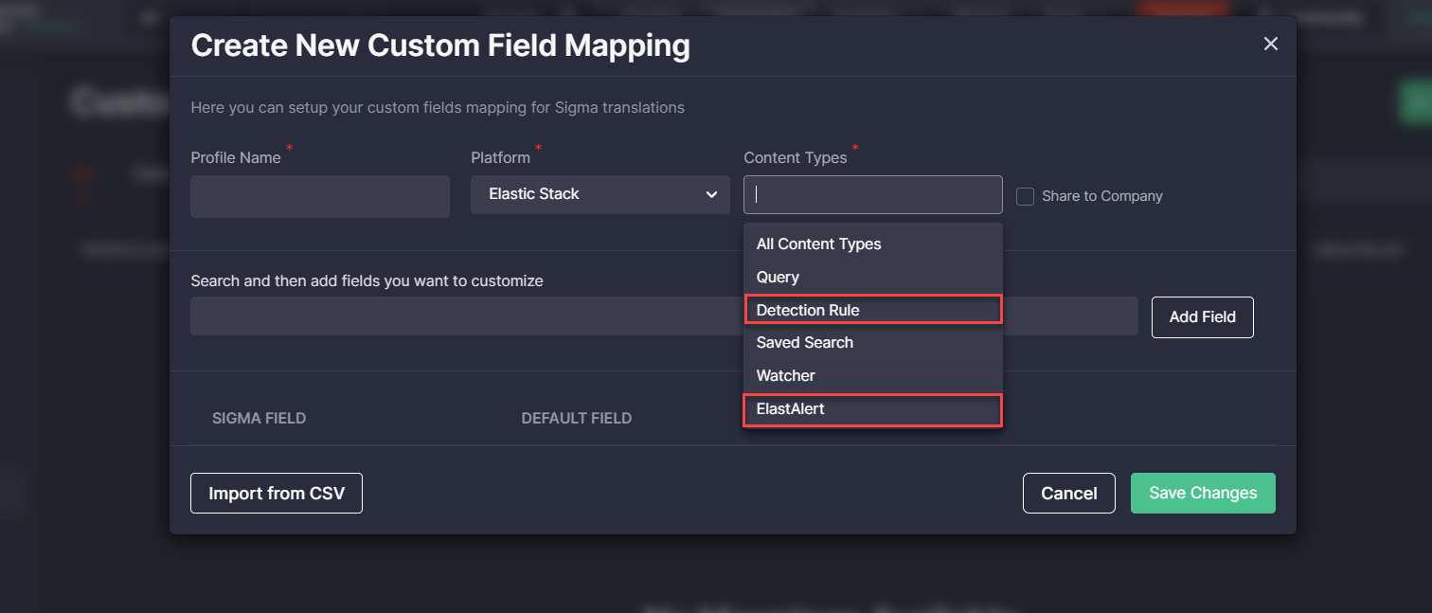Click the Platform dropdown chevron arrow

click(711, 194)
